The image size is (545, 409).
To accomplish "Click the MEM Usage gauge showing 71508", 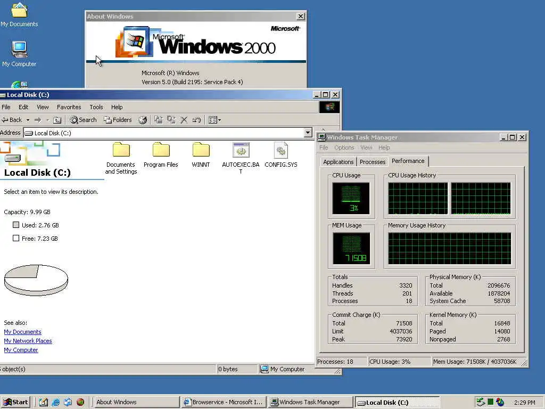I will point(351,248).
